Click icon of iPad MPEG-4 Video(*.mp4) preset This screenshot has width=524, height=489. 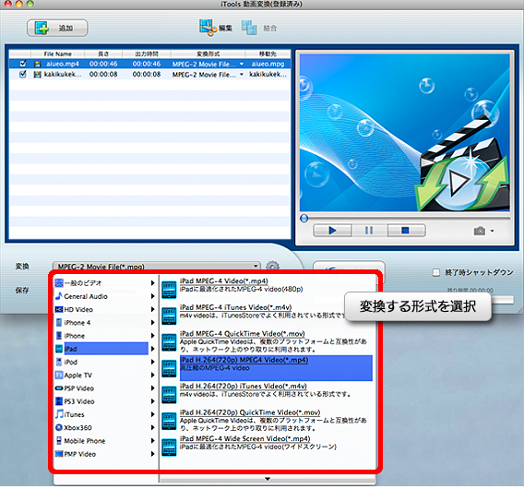click(169, 290)
